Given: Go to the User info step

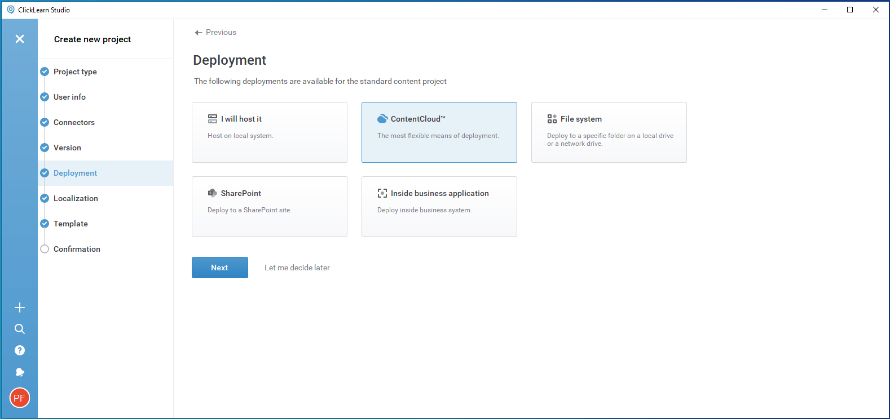Looking at the screenshot, I should (x=69, y=97).
